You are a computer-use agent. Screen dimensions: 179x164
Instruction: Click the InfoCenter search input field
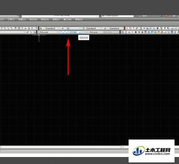click(117, 16)
